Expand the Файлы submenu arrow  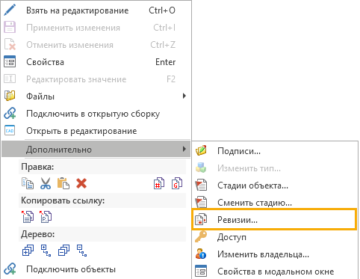[x=184, y=96]
